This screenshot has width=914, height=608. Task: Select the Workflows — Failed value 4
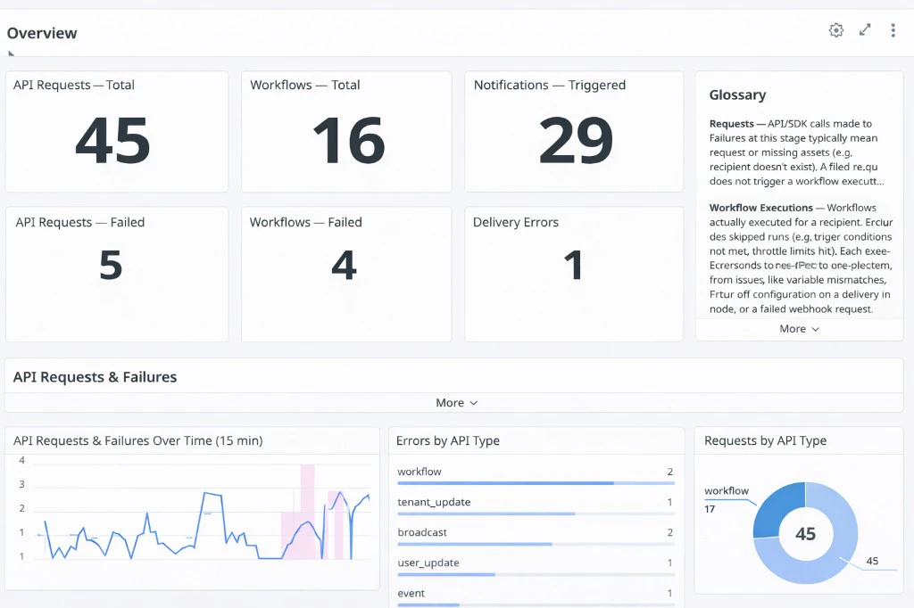click(x=344, y=265)
